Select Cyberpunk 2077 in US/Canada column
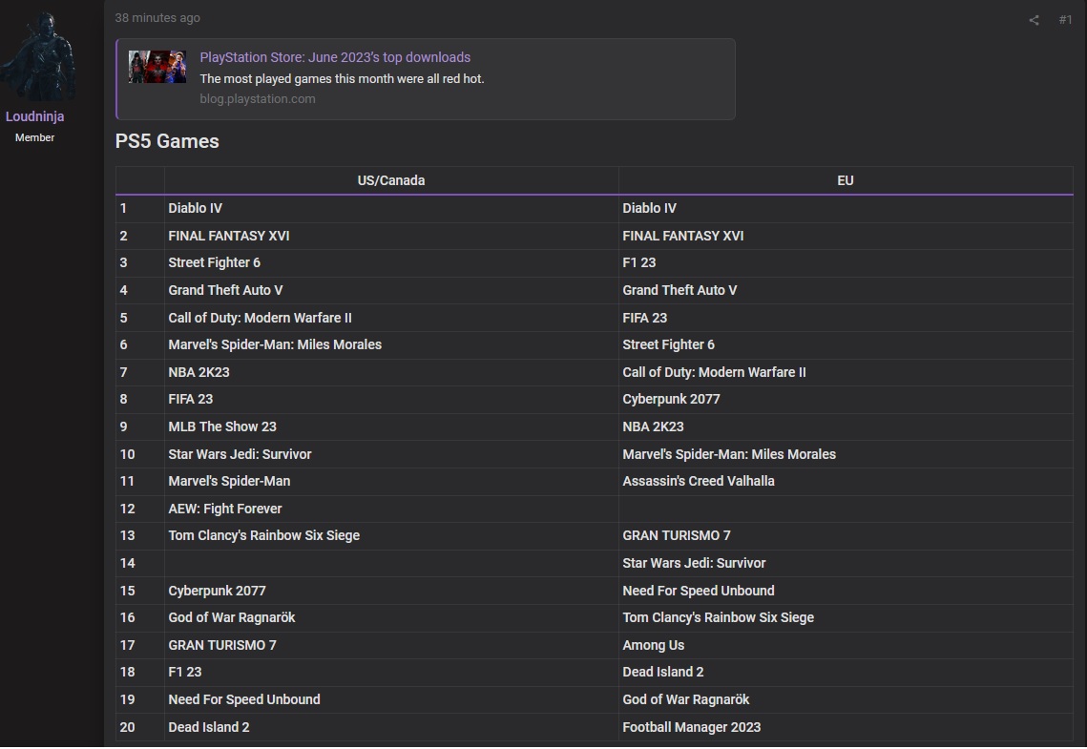The height and width of the screenshot is (749, 1087). click(x=217, y=591)
